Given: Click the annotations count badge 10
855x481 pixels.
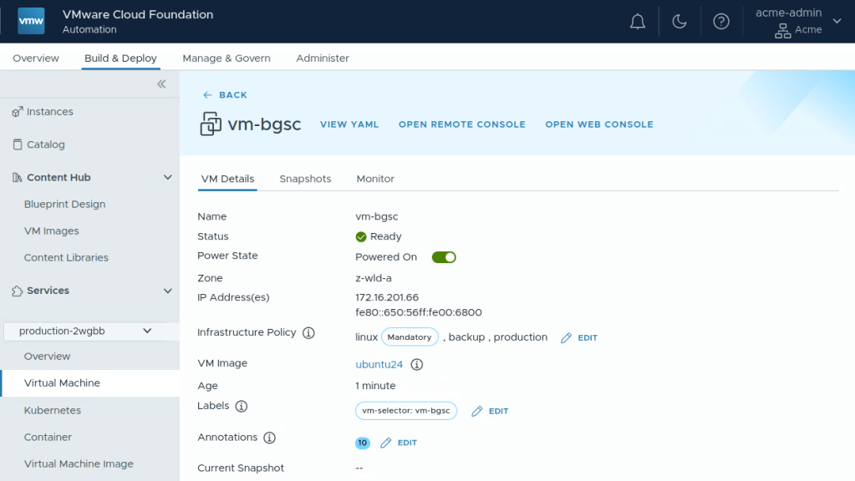Looking at the screenshot, I should pos(363,443).
